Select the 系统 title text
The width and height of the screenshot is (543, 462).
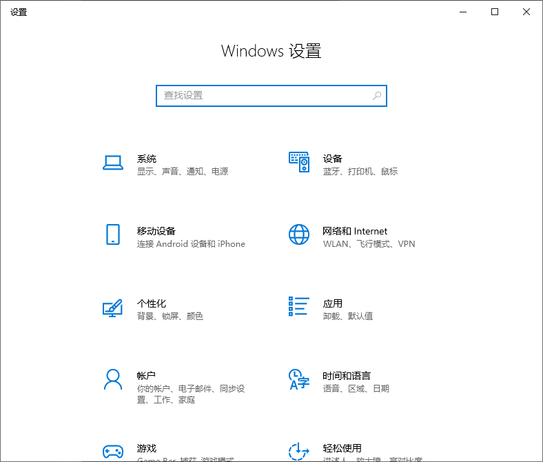pyautogui.click(x=147, y=159)
